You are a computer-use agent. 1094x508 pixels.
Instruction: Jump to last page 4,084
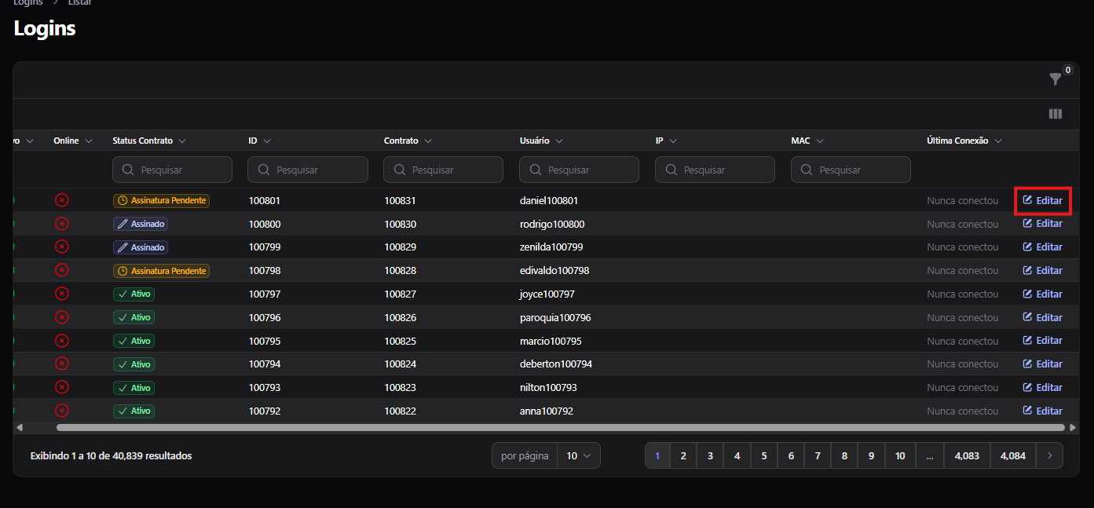click(1013, 455)
